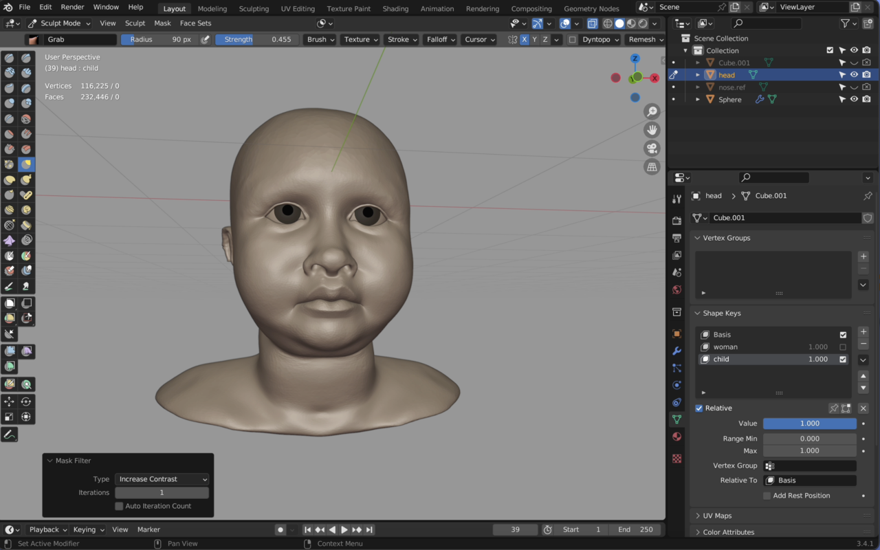Click the zoom view magnifier icon
The height and width of the screenshot is (550, 880).
point(652,111)
